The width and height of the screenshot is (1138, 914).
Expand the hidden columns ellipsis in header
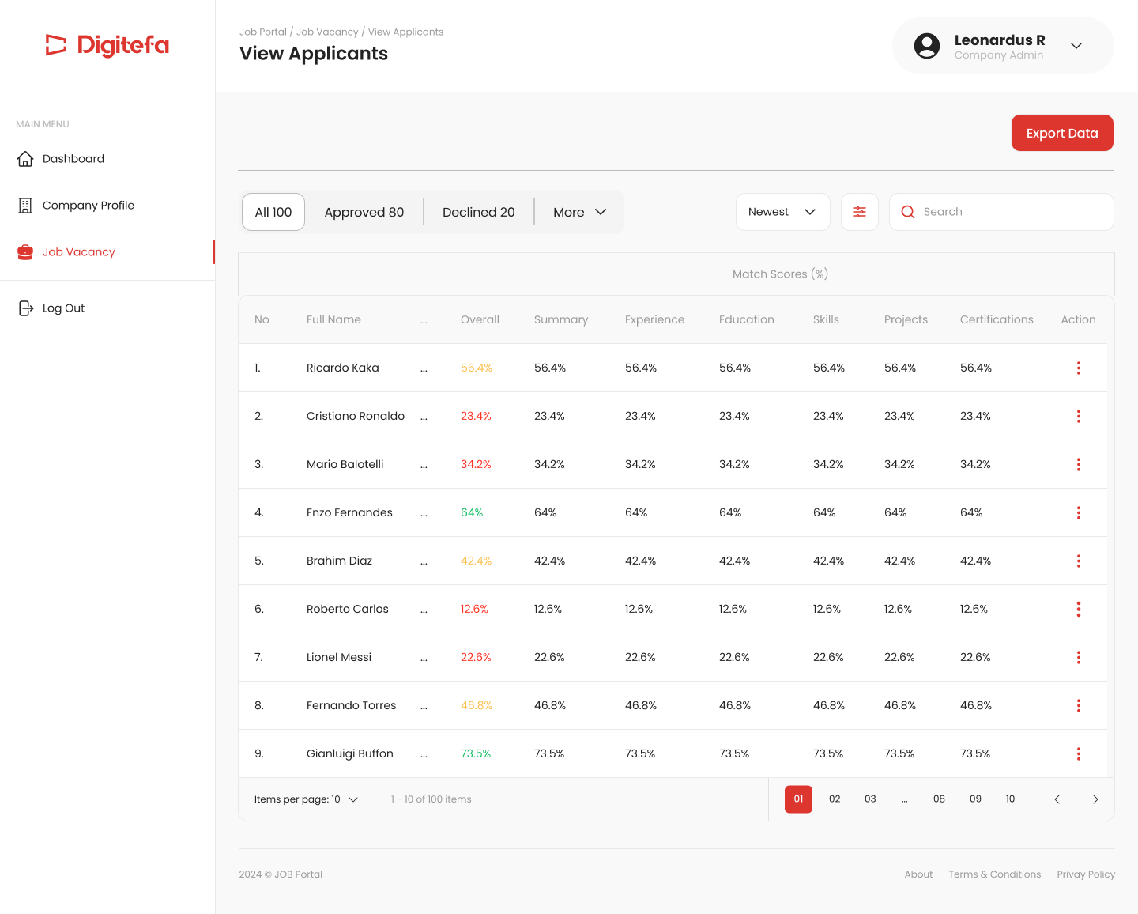pos(424,320)
